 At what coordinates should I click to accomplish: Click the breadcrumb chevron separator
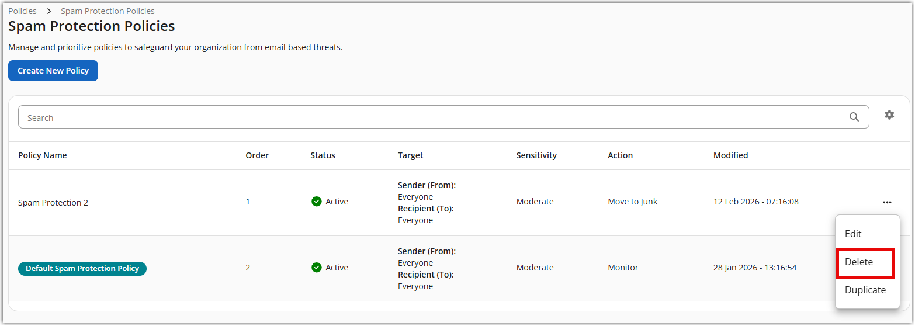click(48, 11)
